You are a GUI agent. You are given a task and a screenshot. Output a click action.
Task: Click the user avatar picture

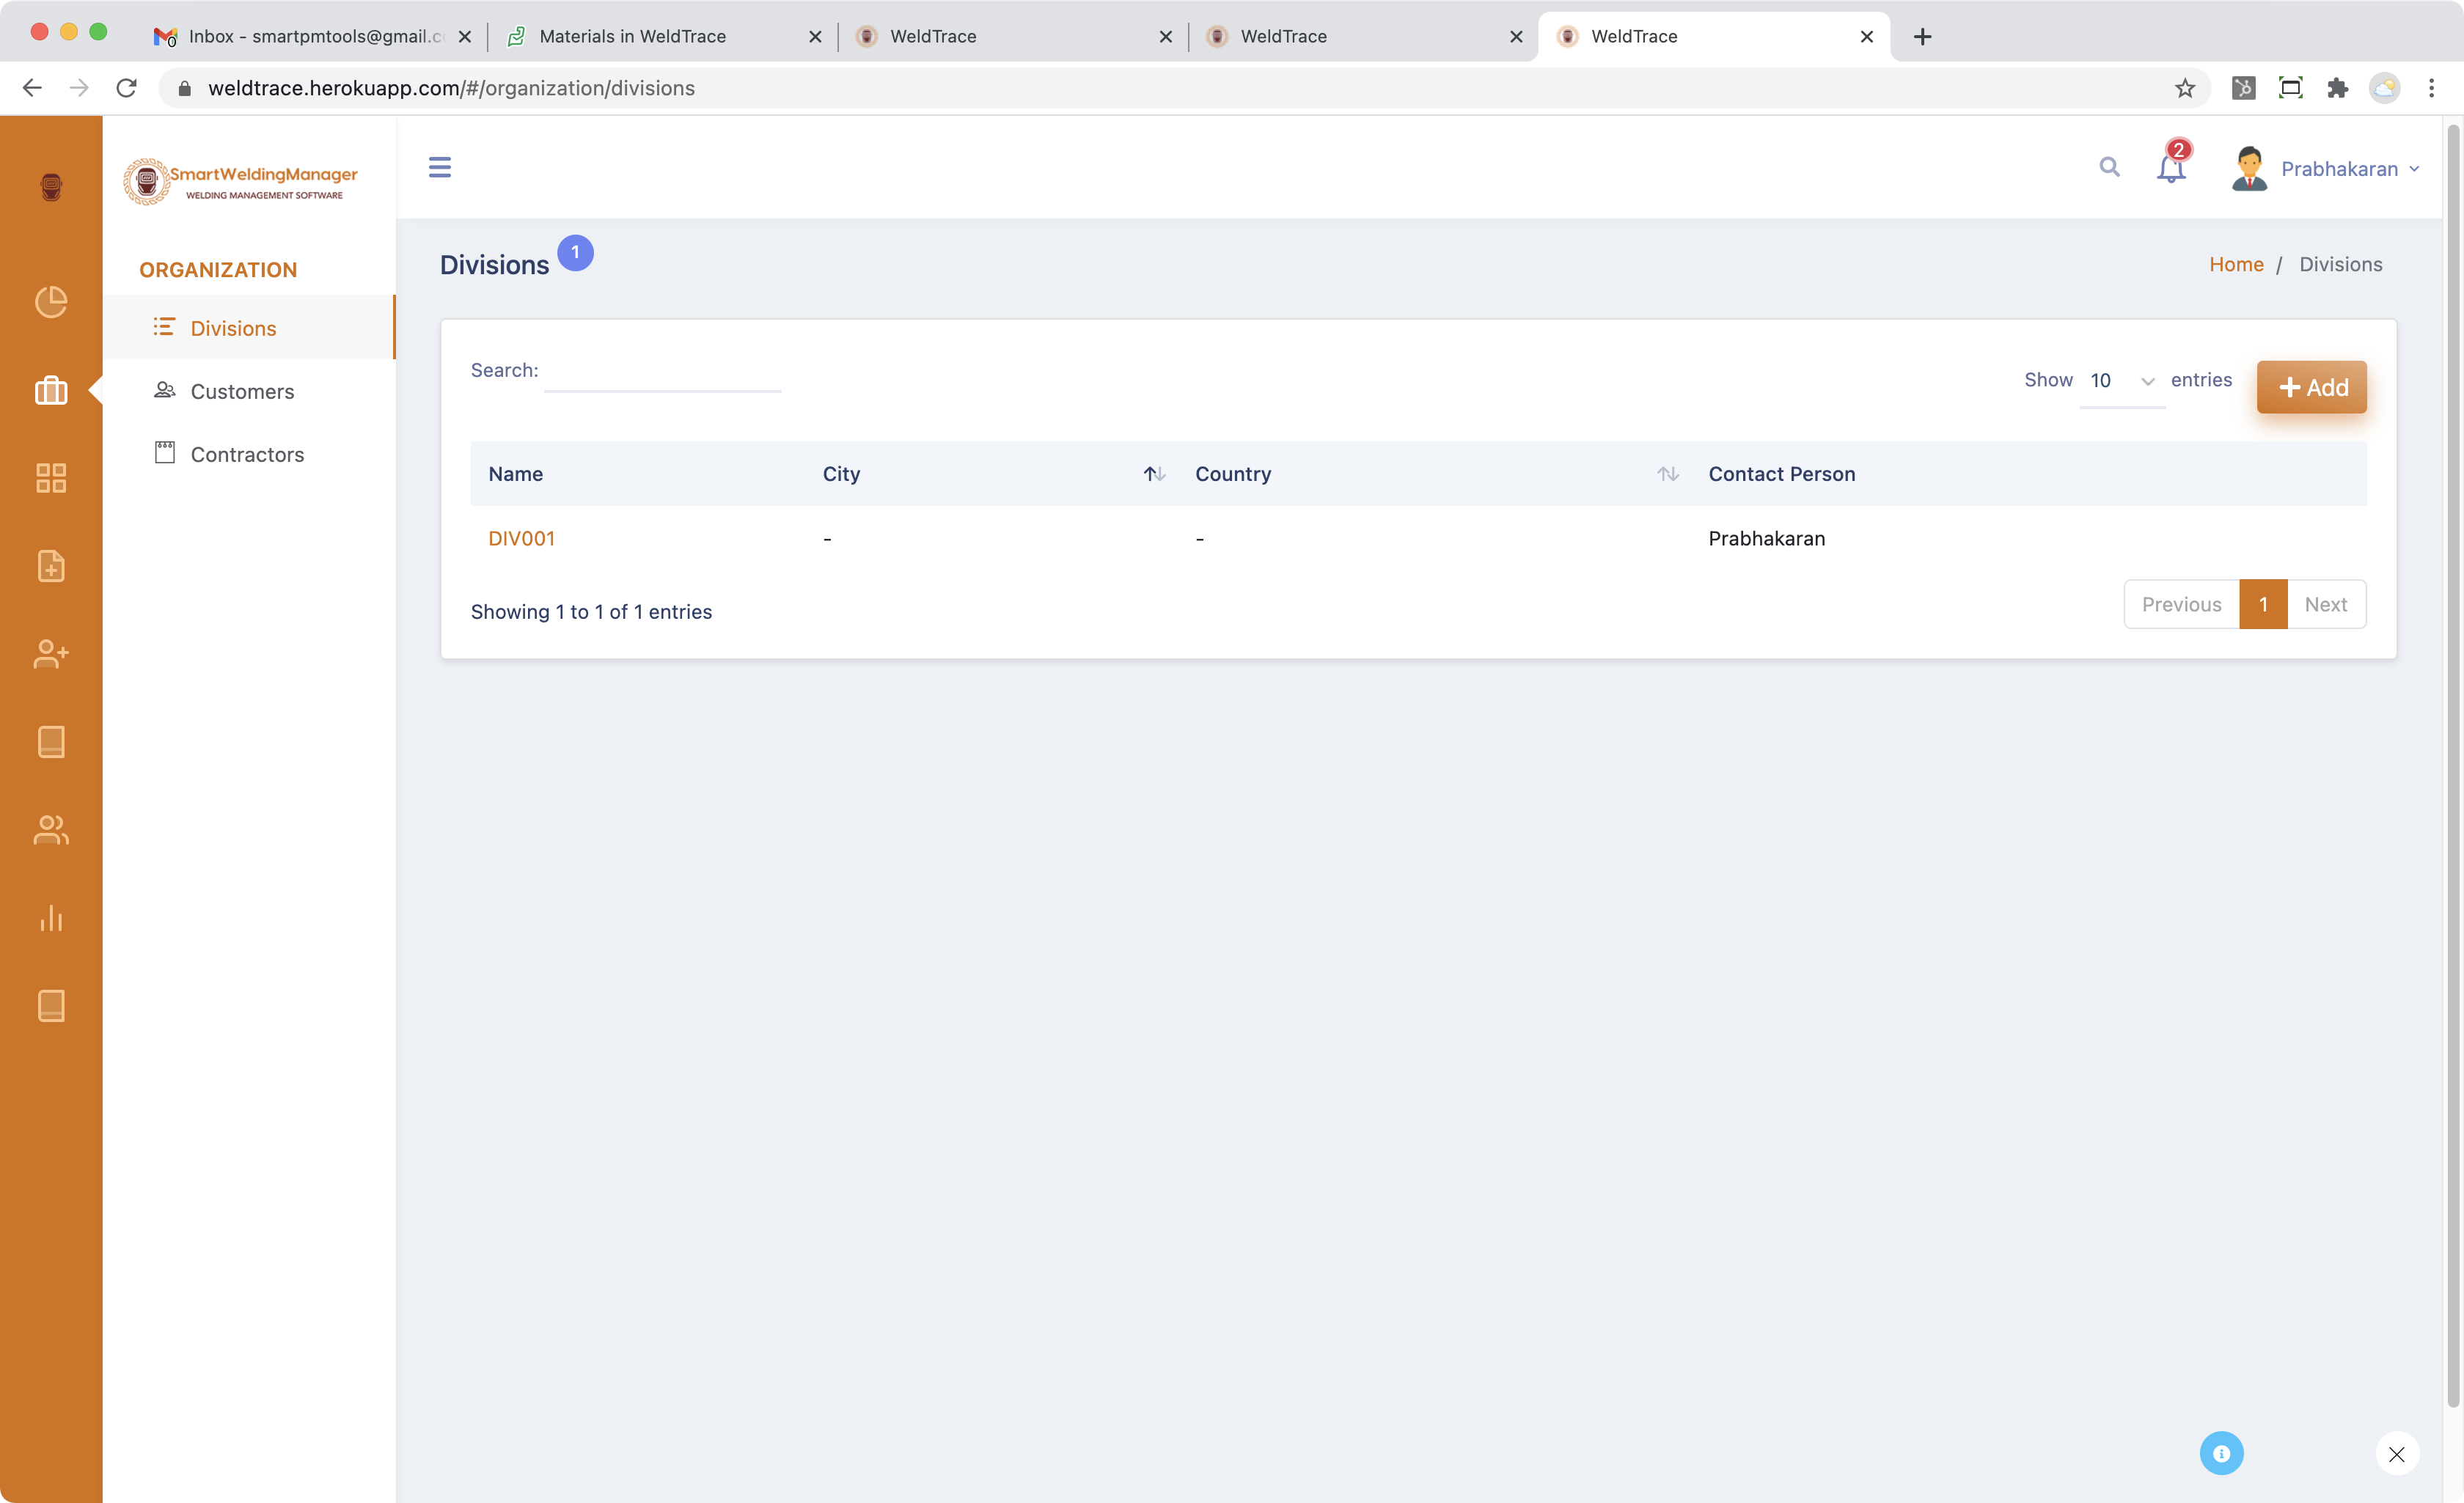point(2249,168)
